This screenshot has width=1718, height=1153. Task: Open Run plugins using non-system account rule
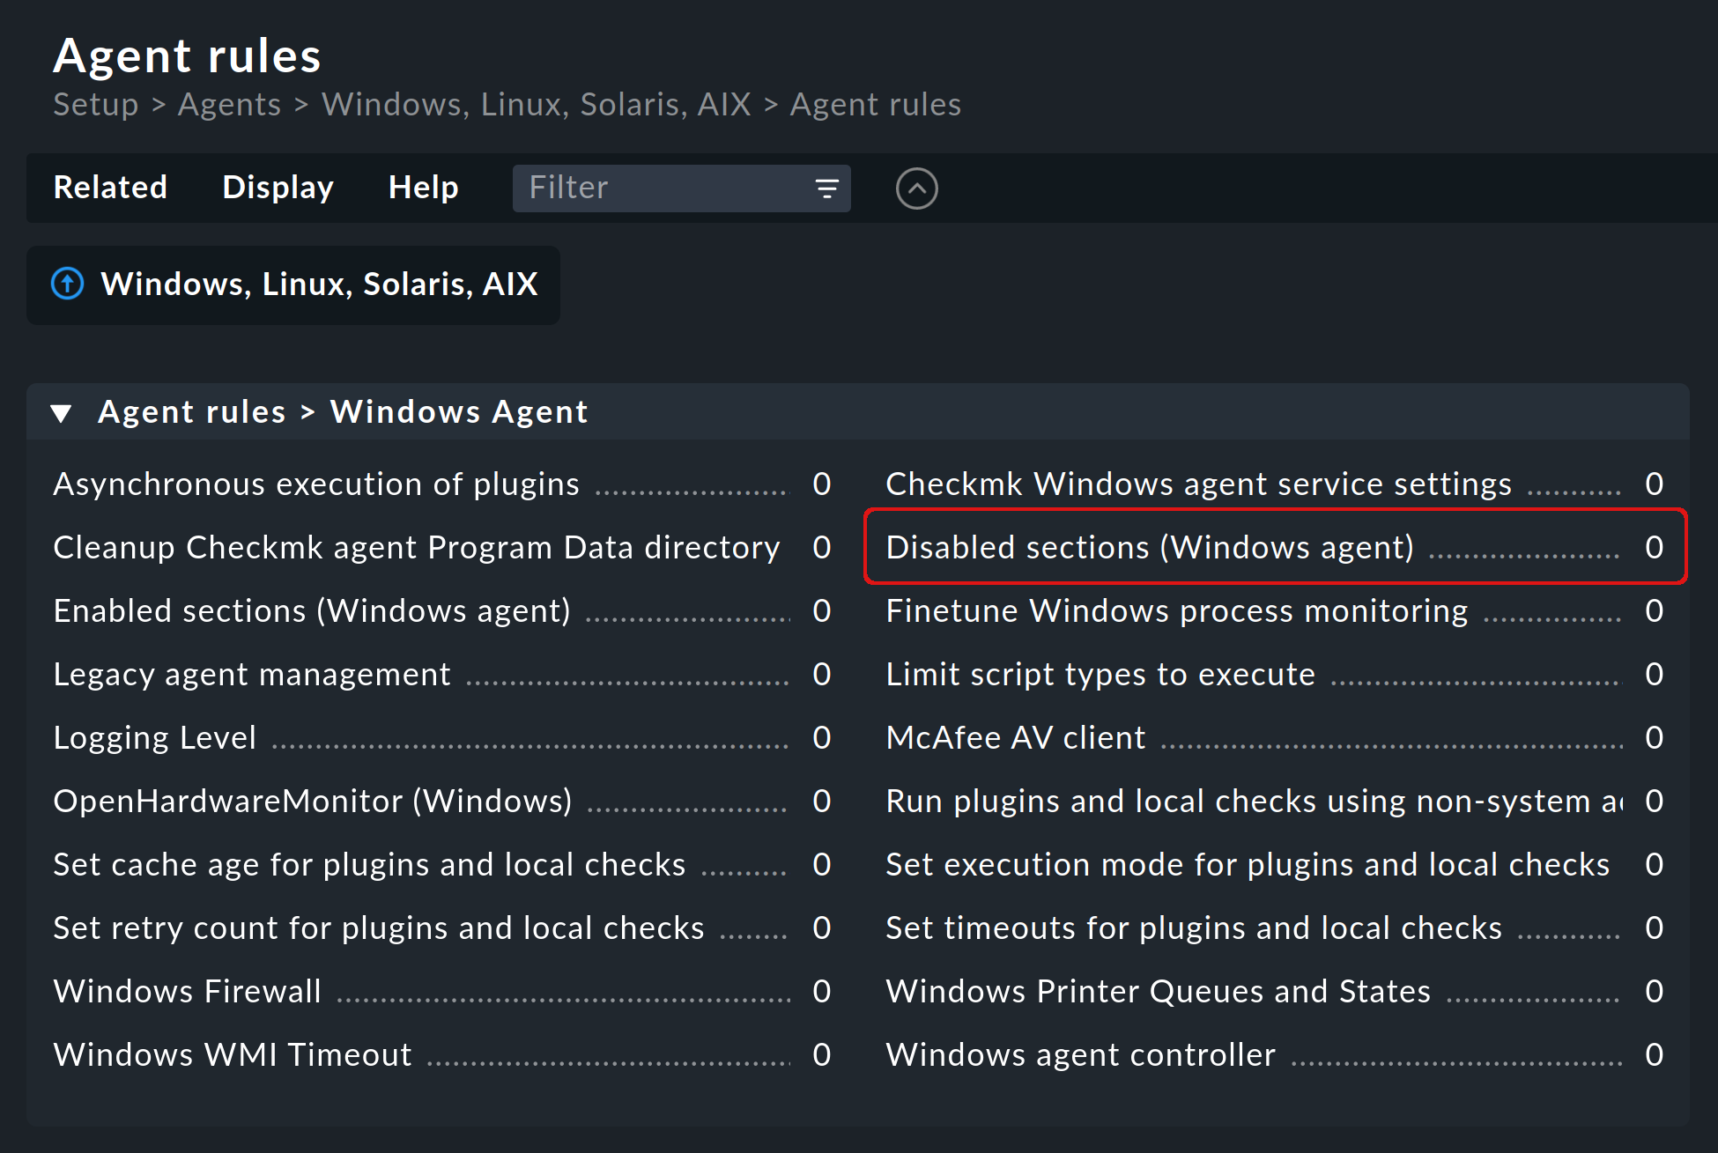1254,802
